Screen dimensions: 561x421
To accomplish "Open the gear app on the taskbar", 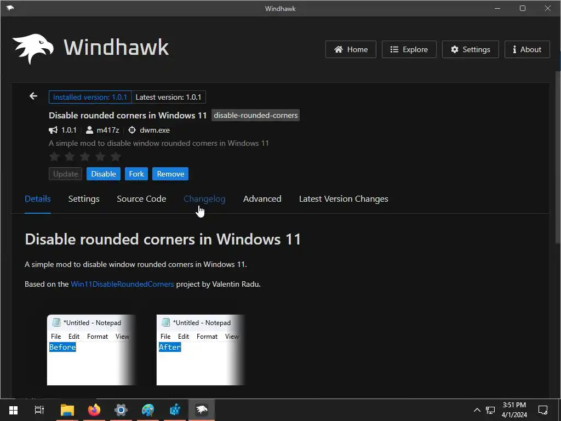I will click(121, 410).
